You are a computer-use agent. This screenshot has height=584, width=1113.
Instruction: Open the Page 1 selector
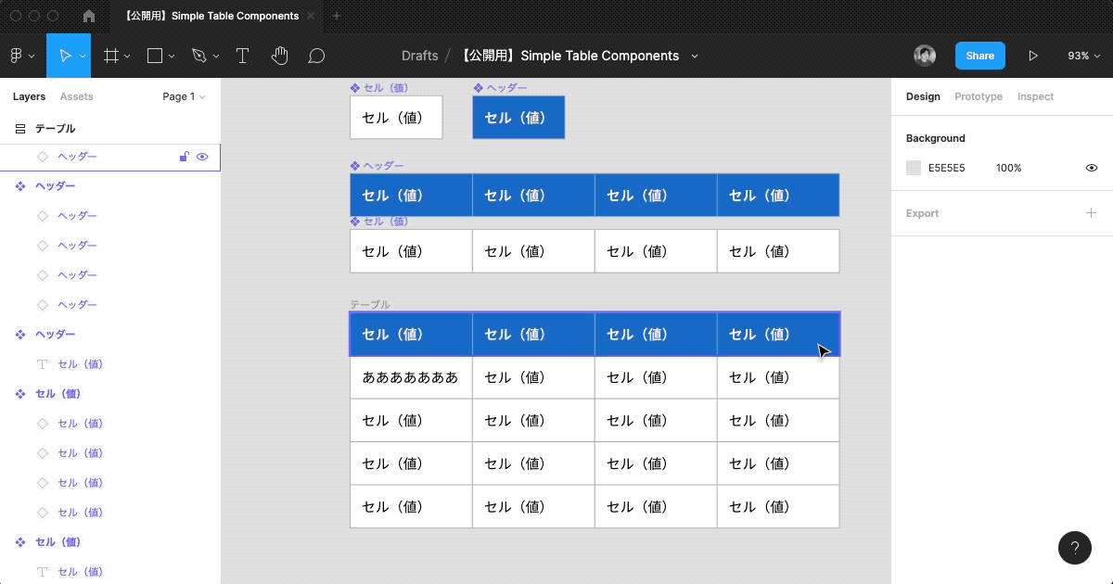point(183,96)
